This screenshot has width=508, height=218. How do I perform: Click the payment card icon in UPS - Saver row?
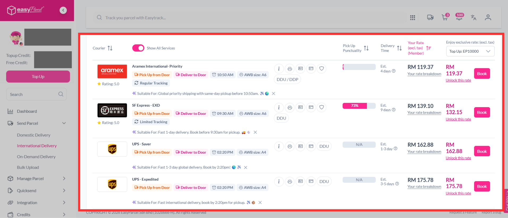(x=311, y=146)
